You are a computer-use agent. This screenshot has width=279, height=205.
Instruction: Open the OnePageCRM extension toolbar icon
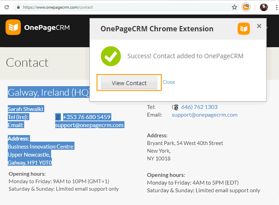[x=246, y=7]
